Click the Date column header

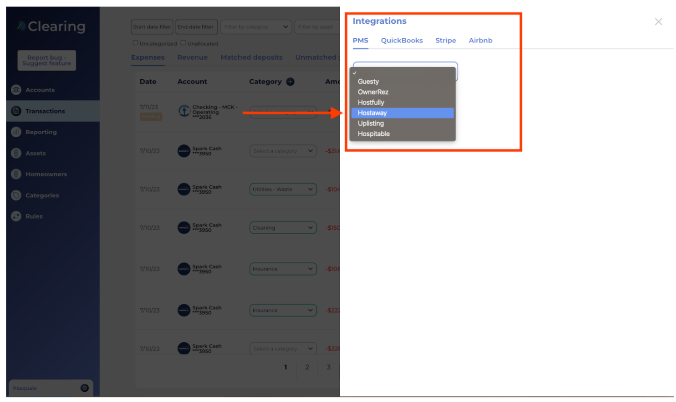[148, 82]
